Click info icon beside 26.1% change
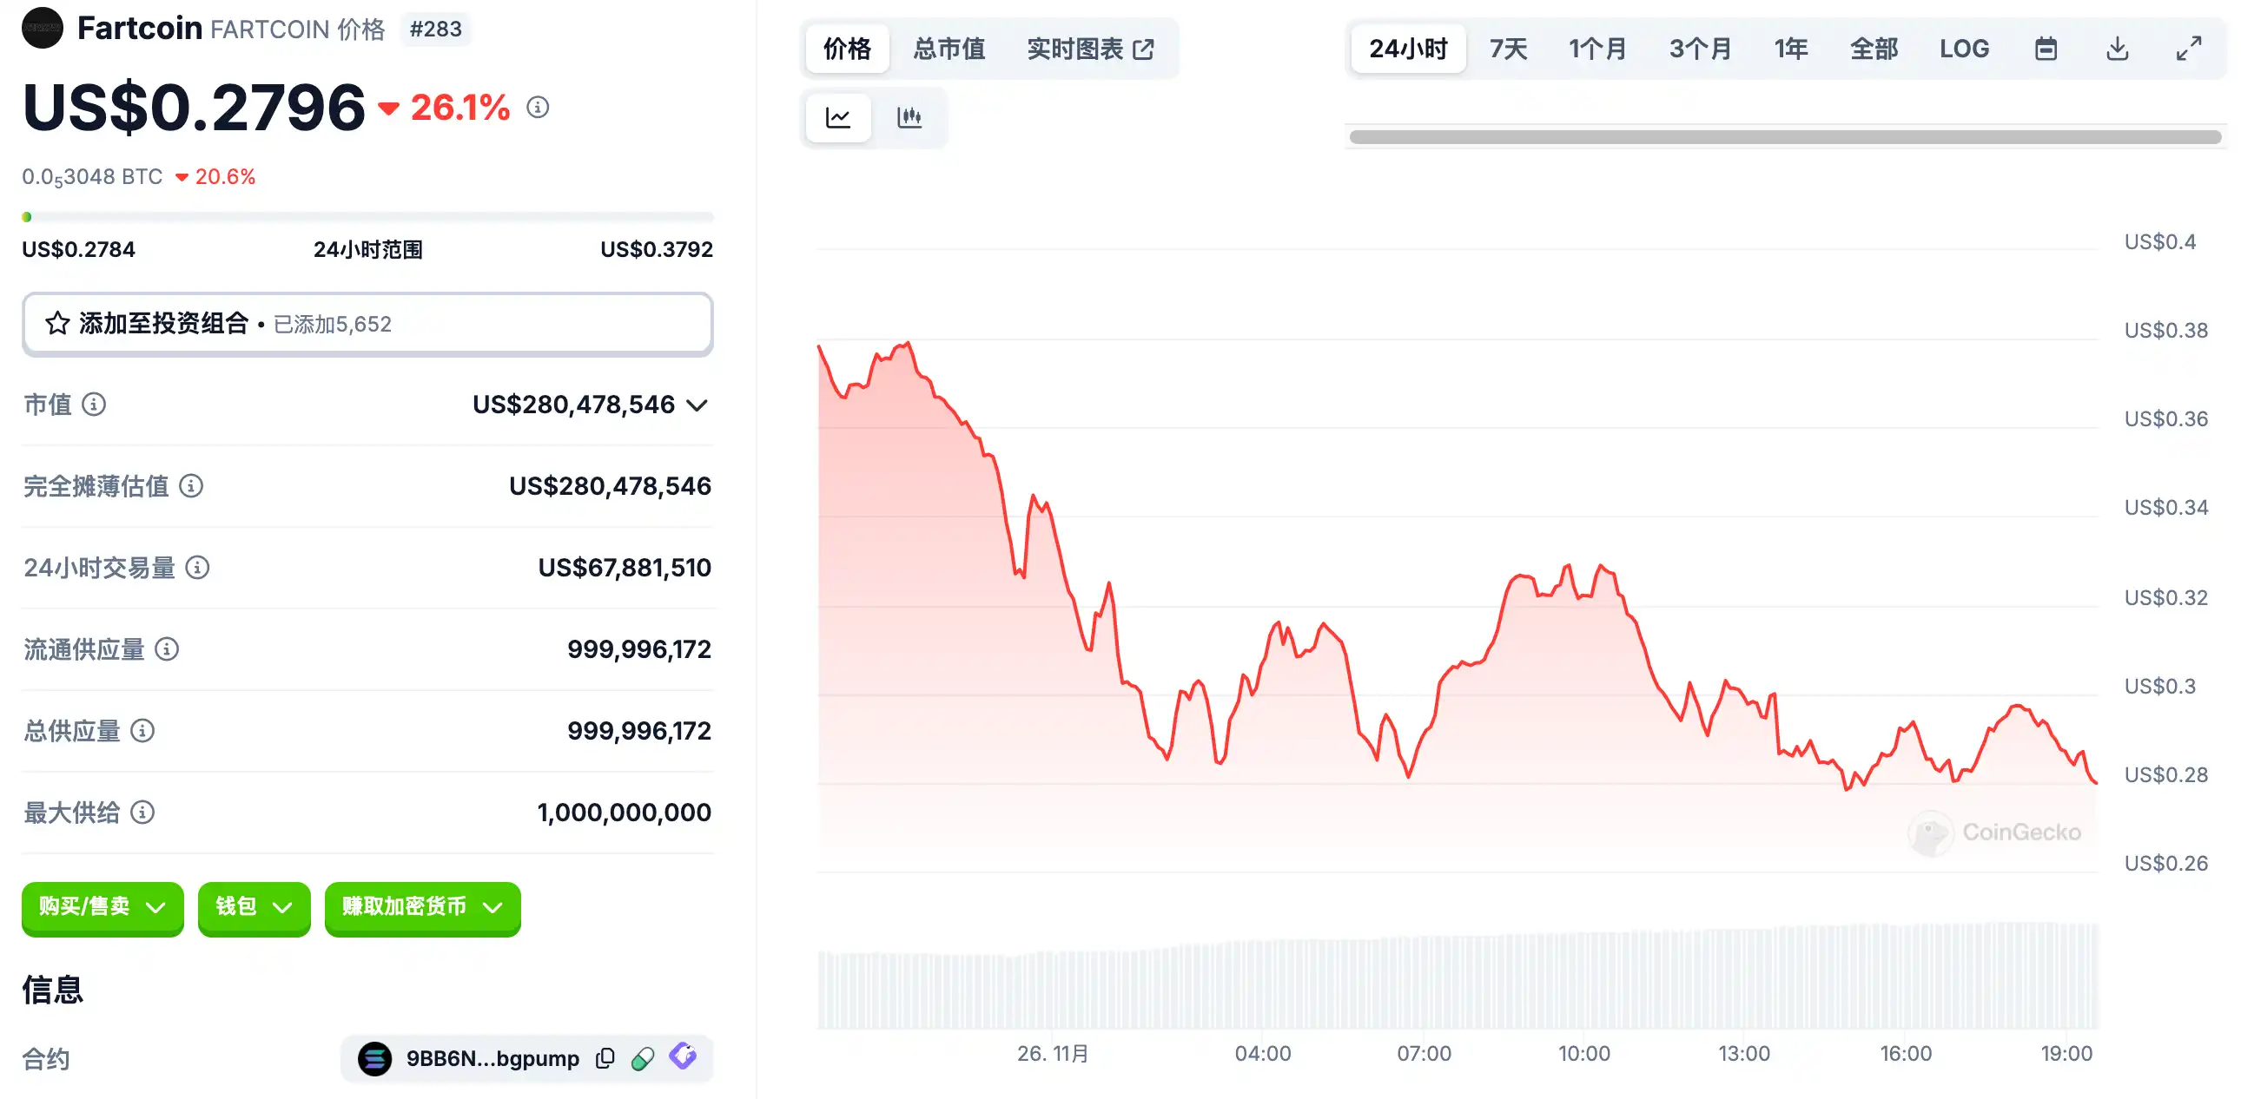This screenshot has width=2241, height=1099. coord(538,108)
